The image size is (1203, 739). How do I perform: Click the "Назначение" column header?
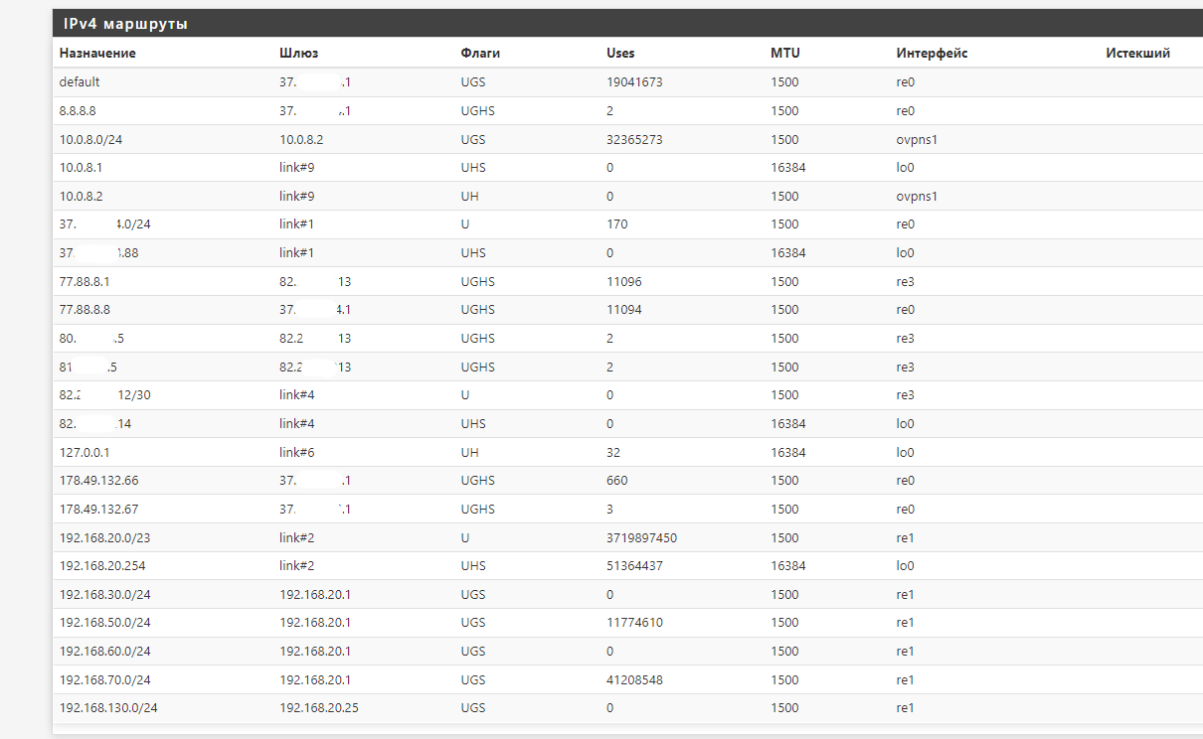point(97,54)
